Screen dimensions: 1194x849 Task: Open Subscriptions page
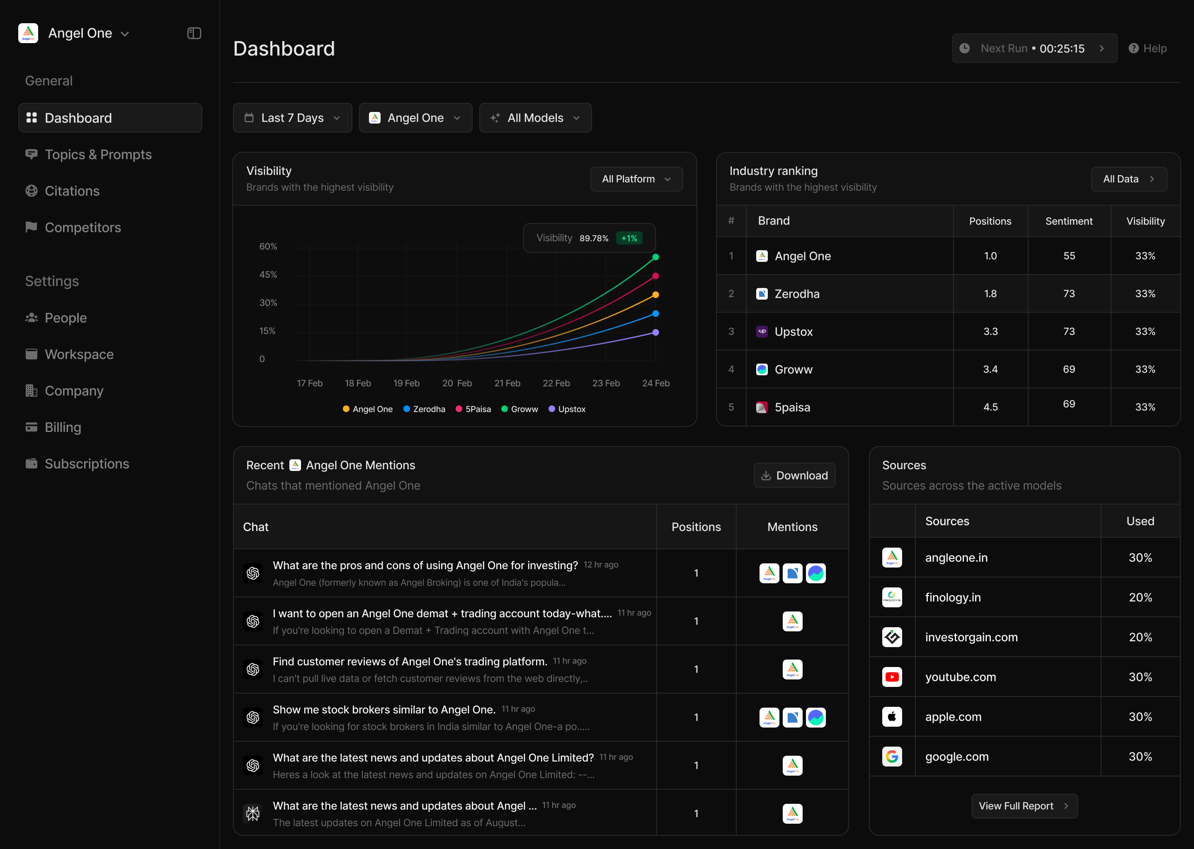click(78, 464)
